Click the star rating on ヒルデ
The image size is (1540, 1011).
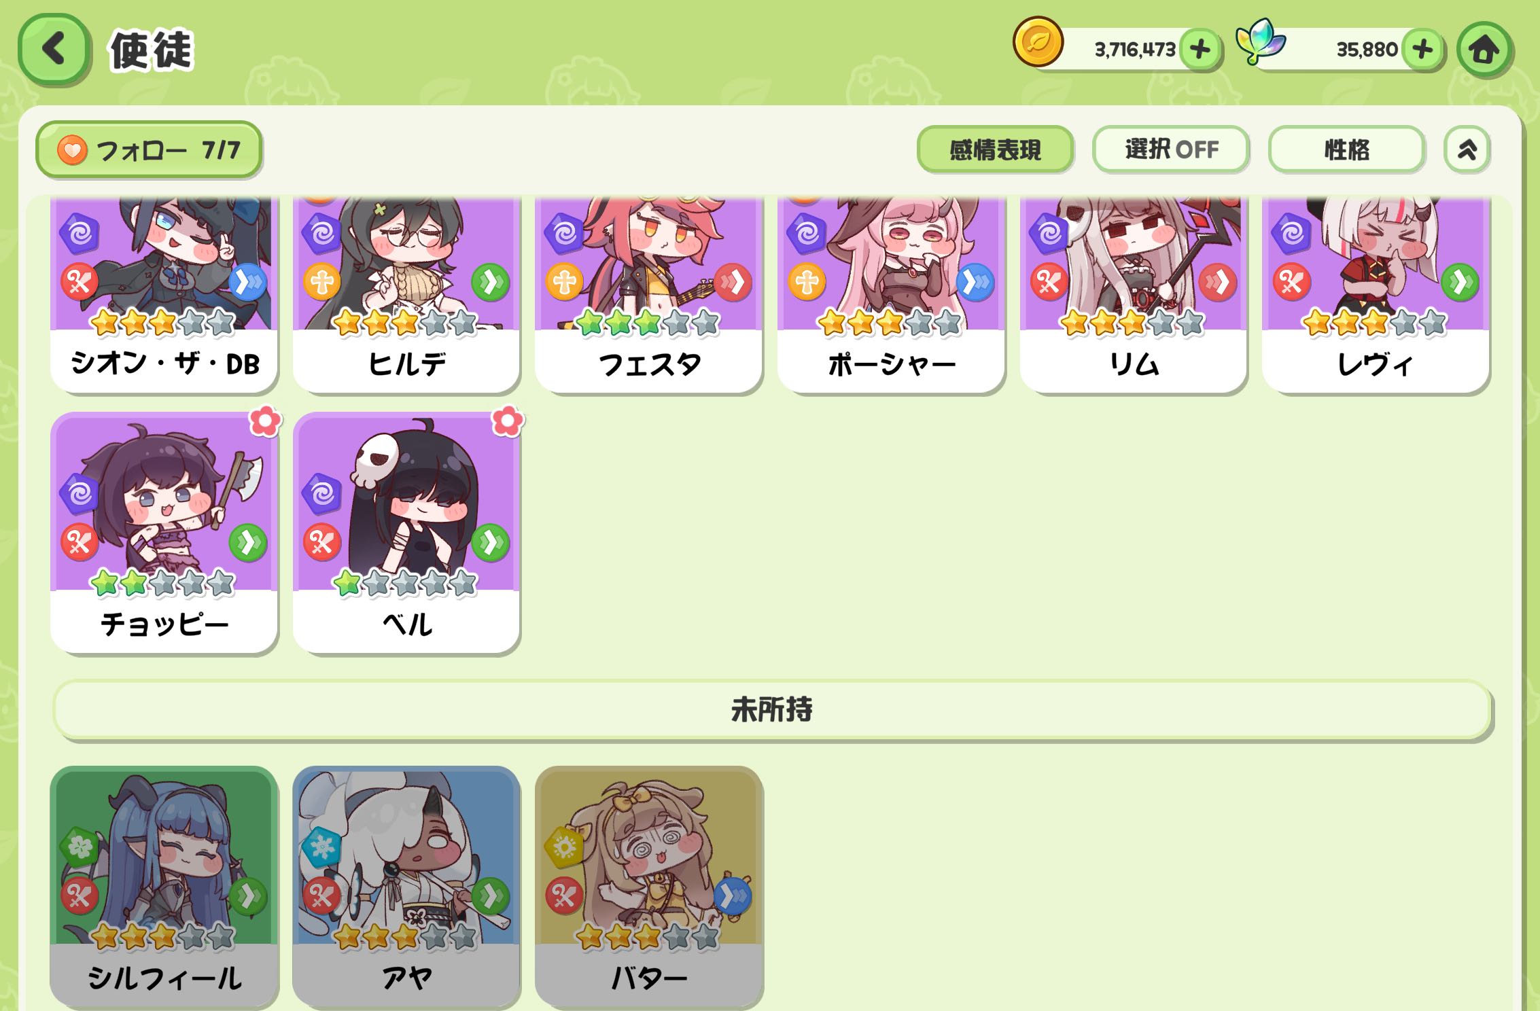[406, 323]
